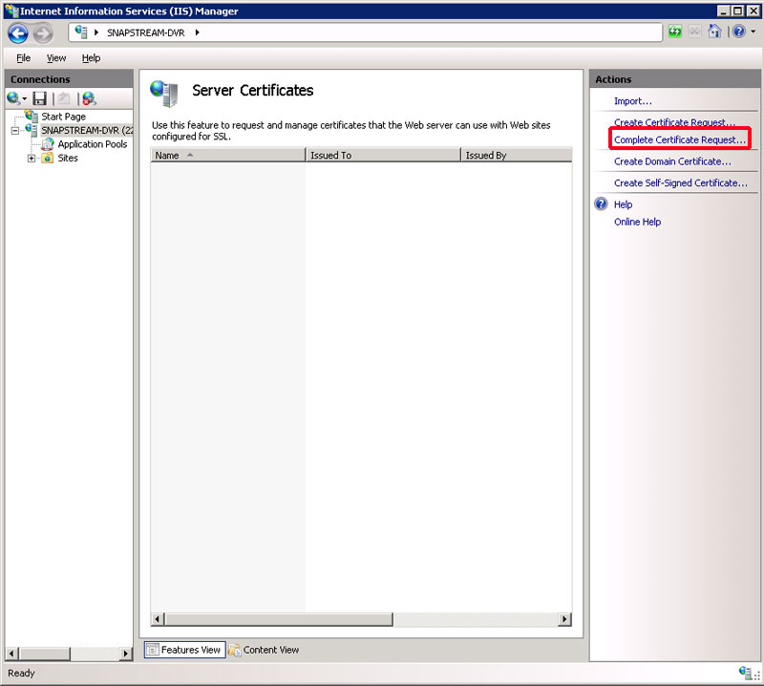Image resolution: width=764 pixels, height=686 pixels.
Task: Click the Help question mark icon in Actions
Action: (x=602, y=204)
